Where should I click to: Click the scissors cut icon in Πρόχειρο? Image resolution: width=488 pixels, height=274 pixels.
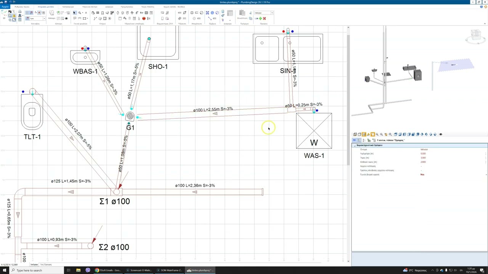click(250, 13)
